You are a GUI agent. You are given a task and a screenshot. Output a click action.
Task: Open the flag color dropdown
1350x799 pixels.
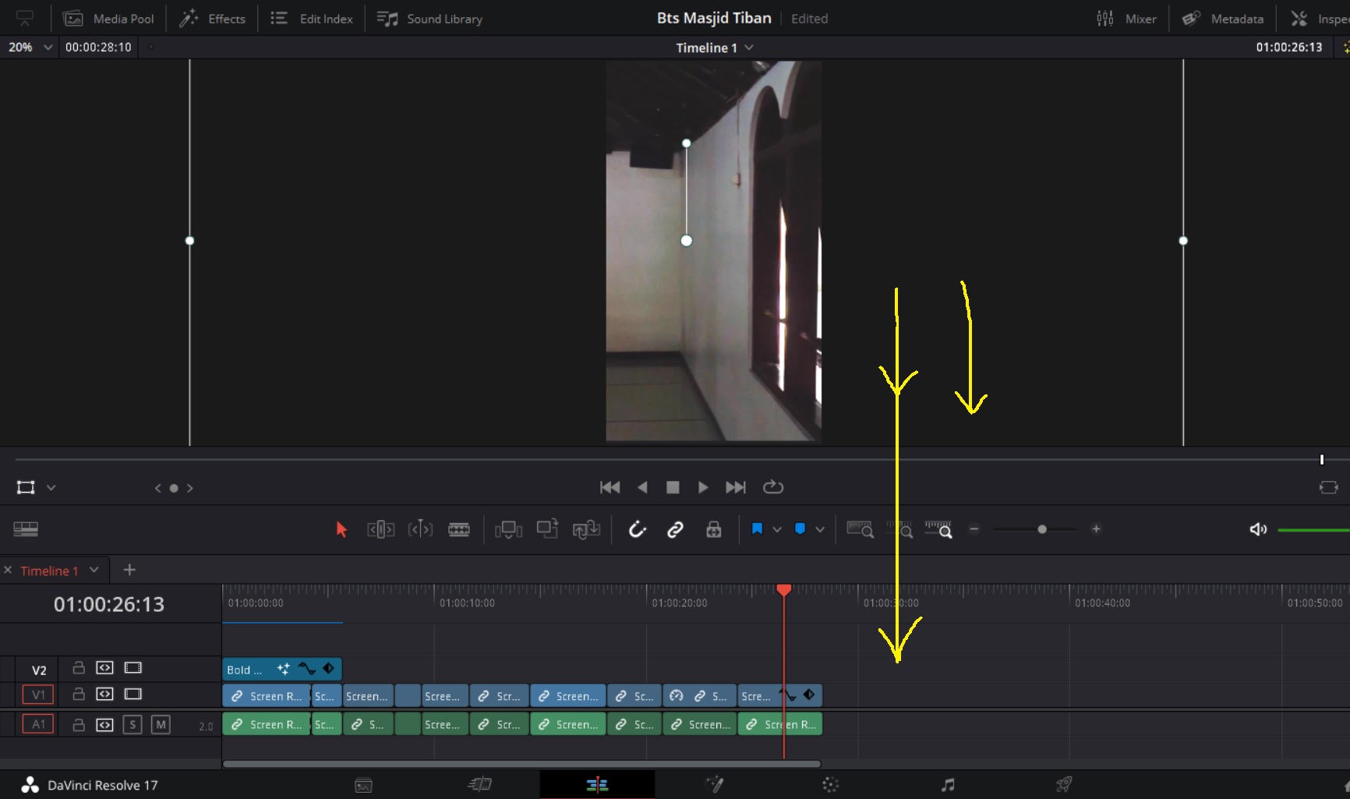777,529
